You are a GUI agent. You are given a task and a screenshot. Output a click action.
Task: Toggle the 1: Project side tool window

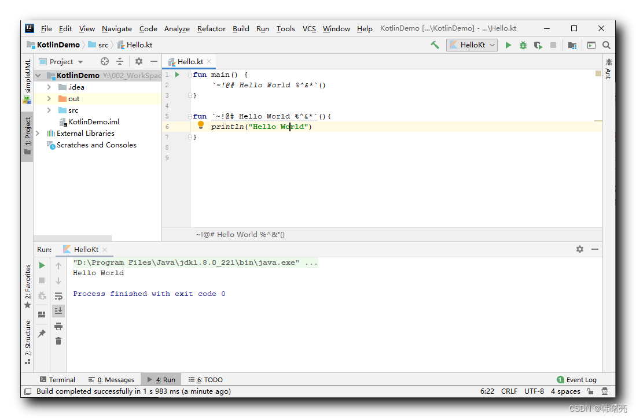27,136
